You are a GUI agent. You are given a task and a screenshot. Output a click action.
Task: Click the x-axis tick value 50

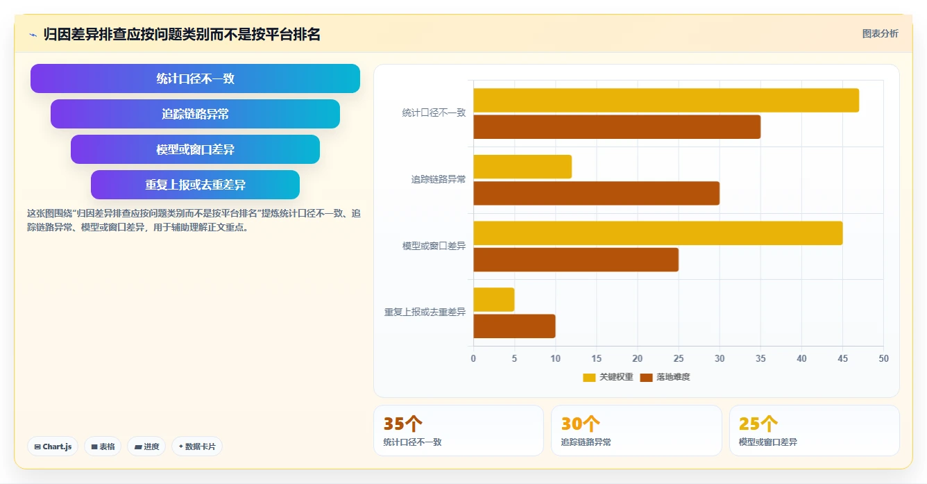(x=883, y=358)
